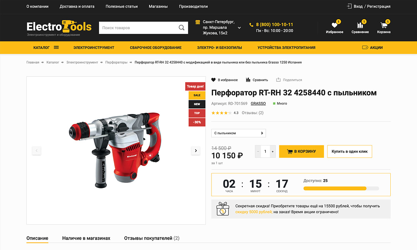Open comparison list via the scales icon
The width and height of the screenshot is (417, 250).
coord(360,25)
